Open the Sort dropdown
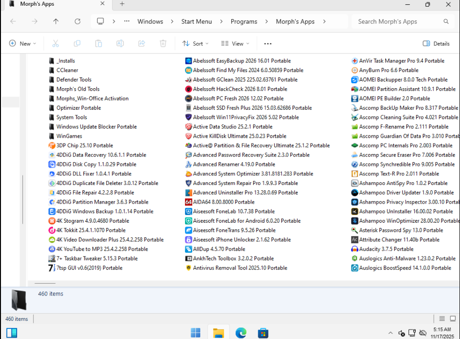 pyautogui.click(x=195, y=43)
